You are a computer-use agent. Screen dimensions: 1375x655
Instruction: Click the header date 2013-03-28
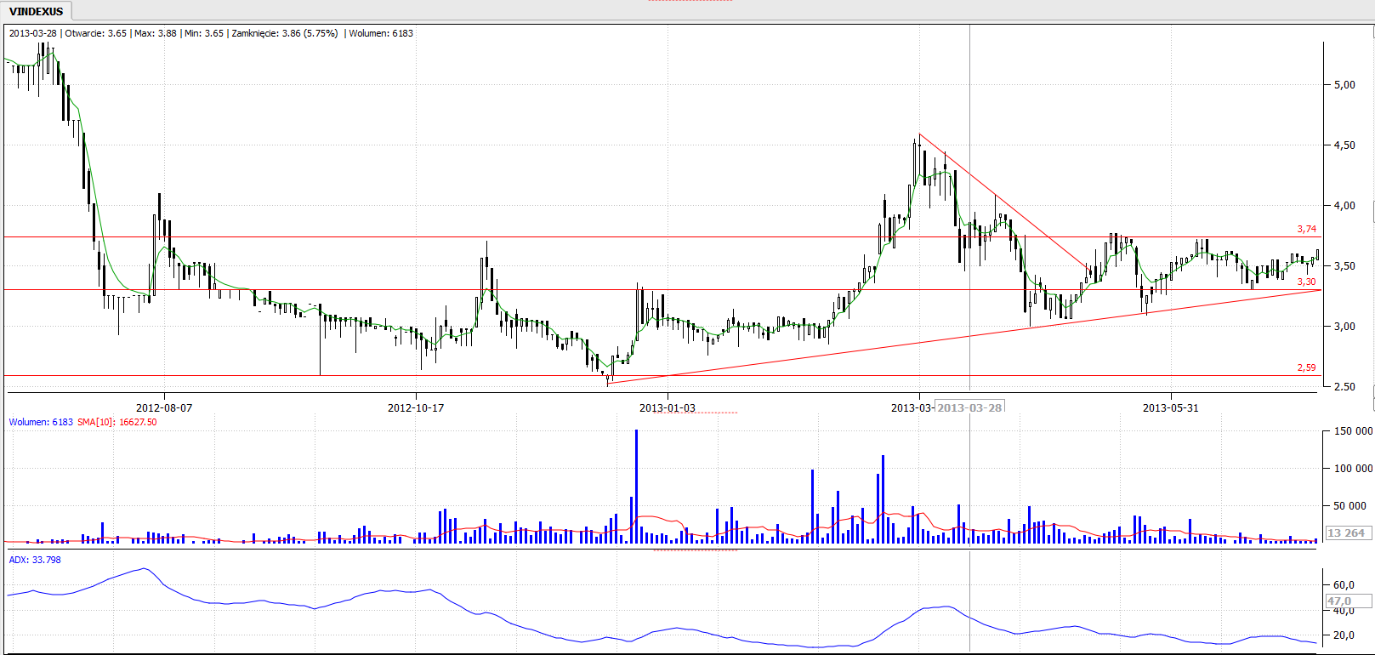tap(33, 33)
